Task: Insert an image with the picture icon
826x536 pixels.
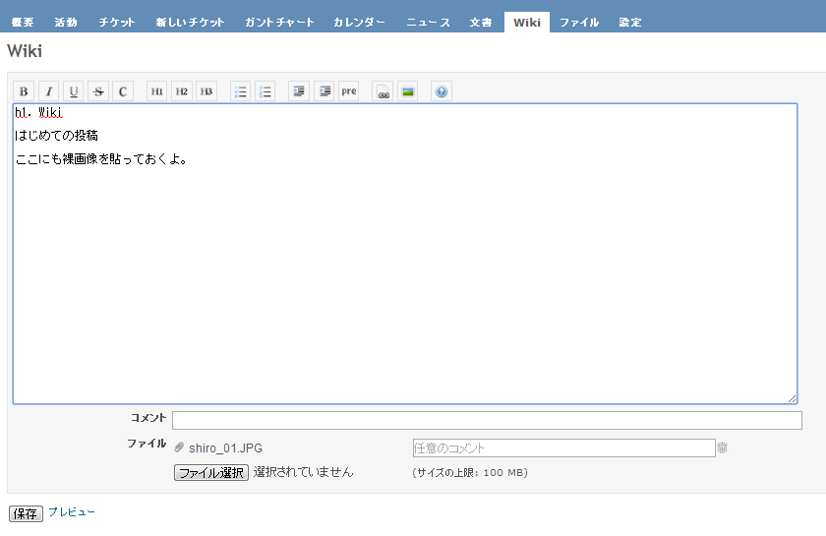Action: [407, 91]
